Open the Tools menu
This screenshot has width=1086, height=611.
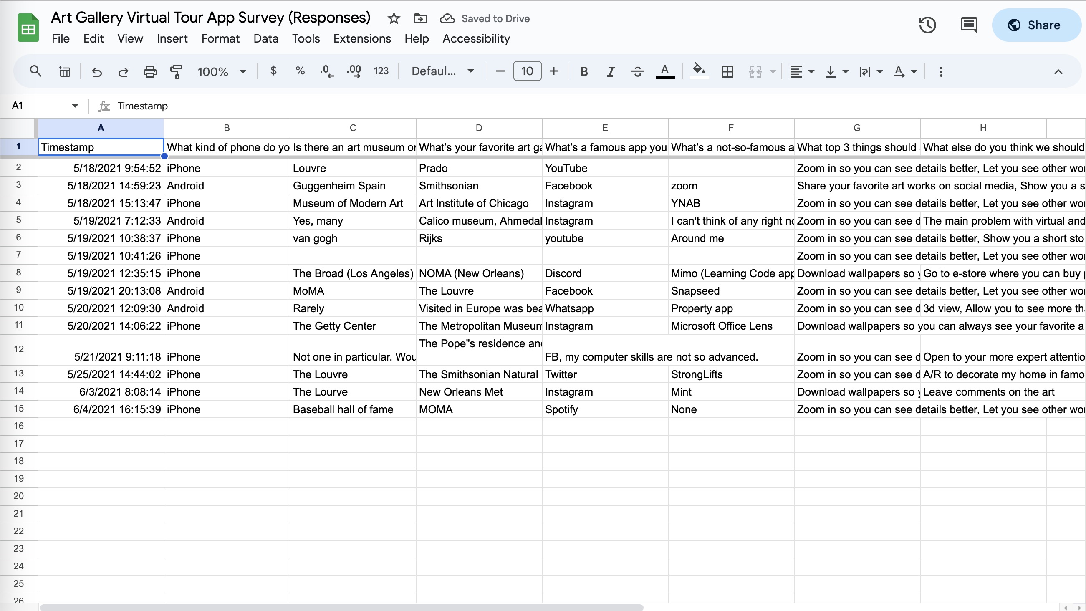(306, 38)
